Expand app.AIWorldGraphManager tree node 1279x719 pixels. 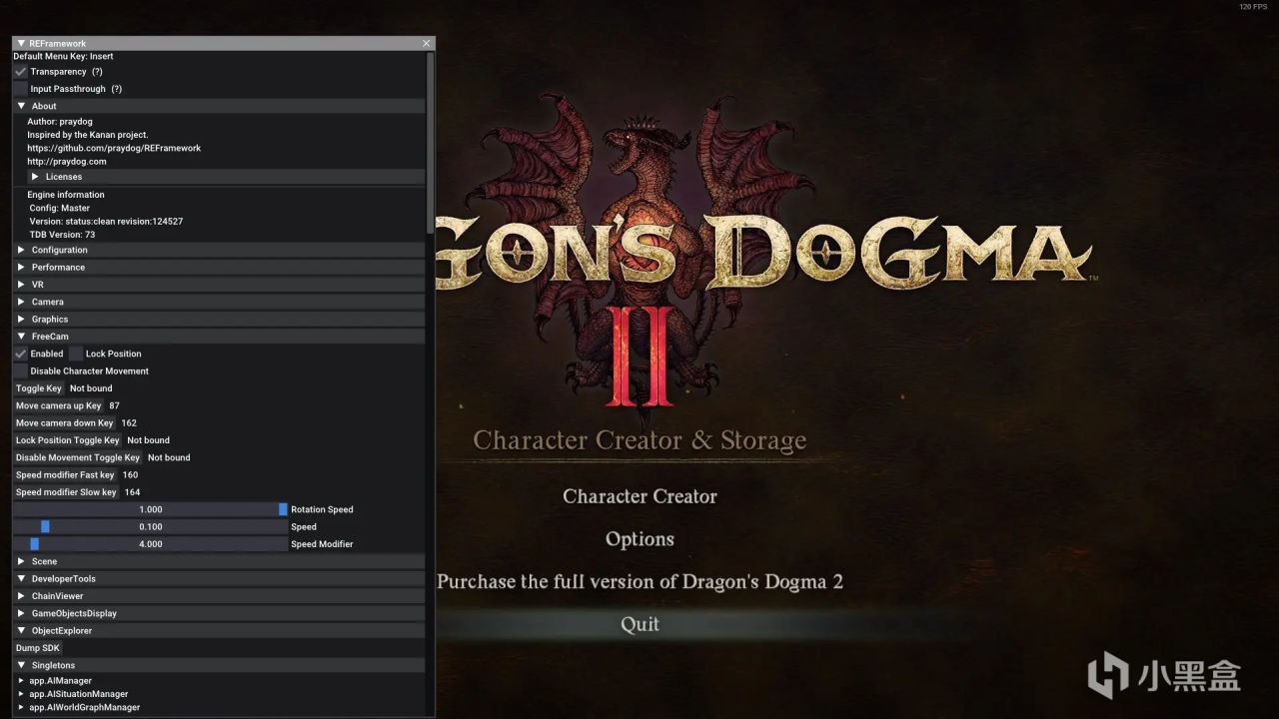(x=22, y=707)
